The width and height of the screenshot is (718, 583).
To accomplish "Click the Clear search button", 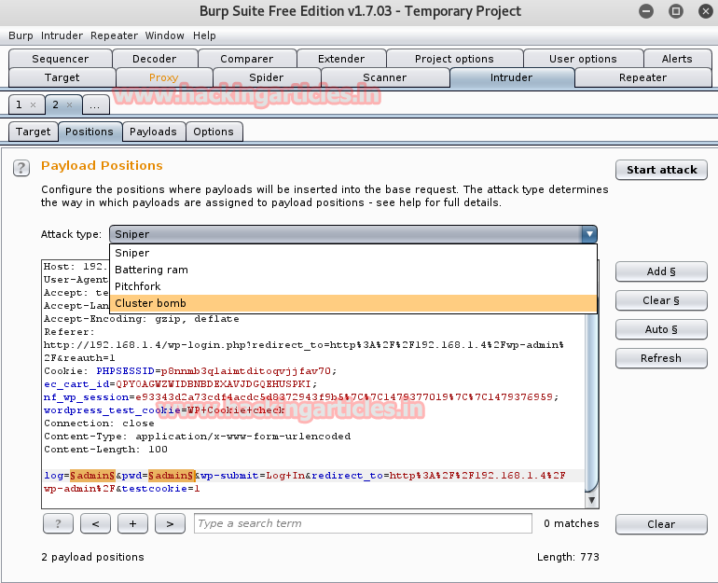I will coord(662,524).
